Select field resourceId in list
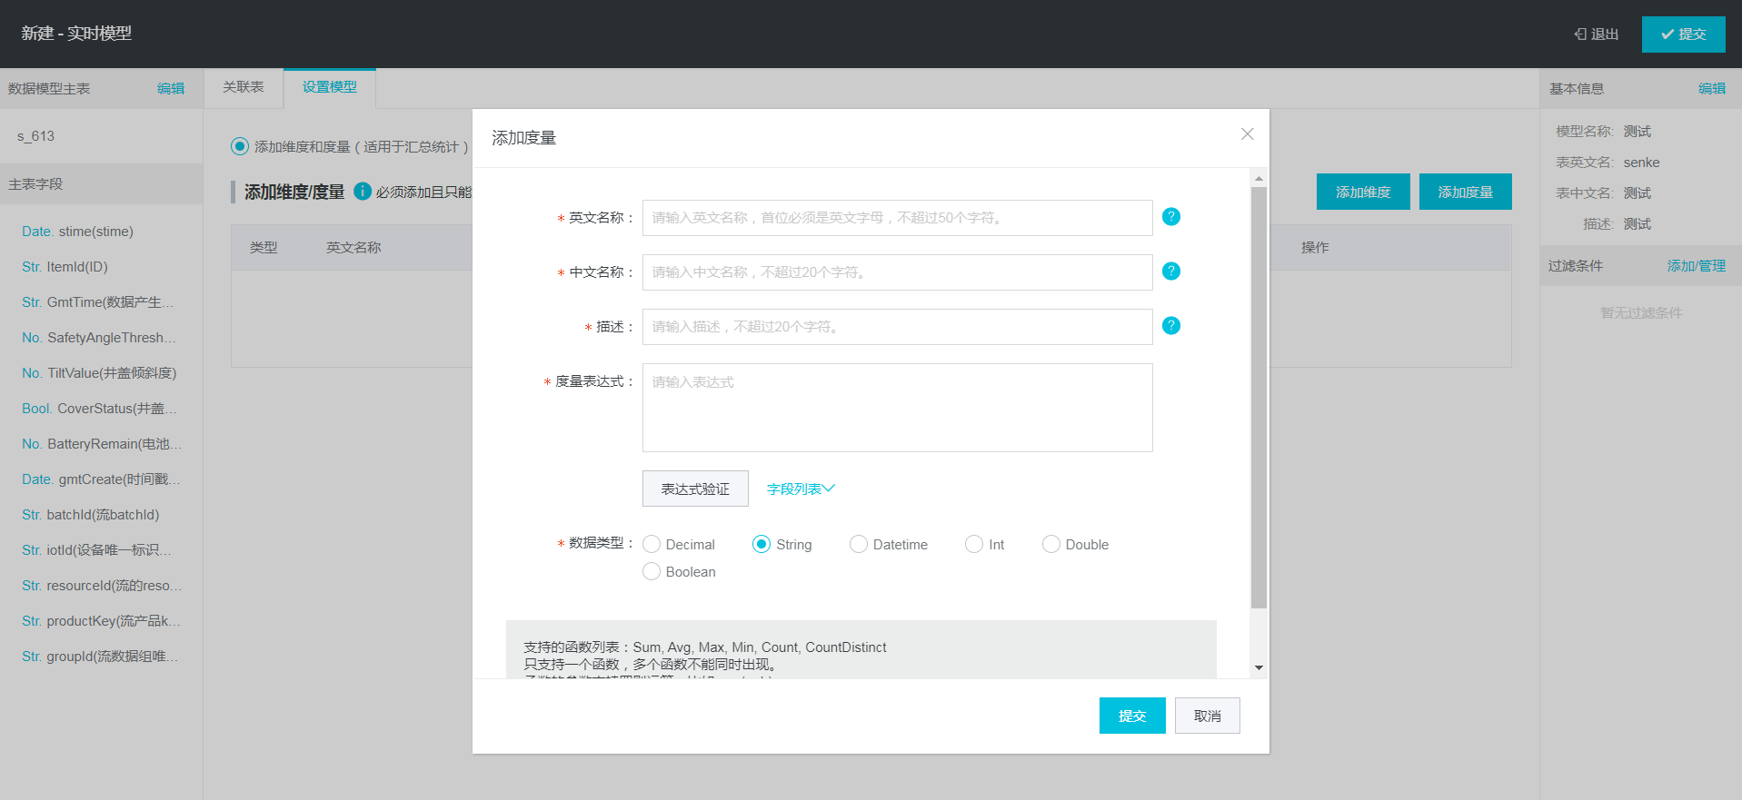The image size is (1742, 800). click(x=101, y=586)
